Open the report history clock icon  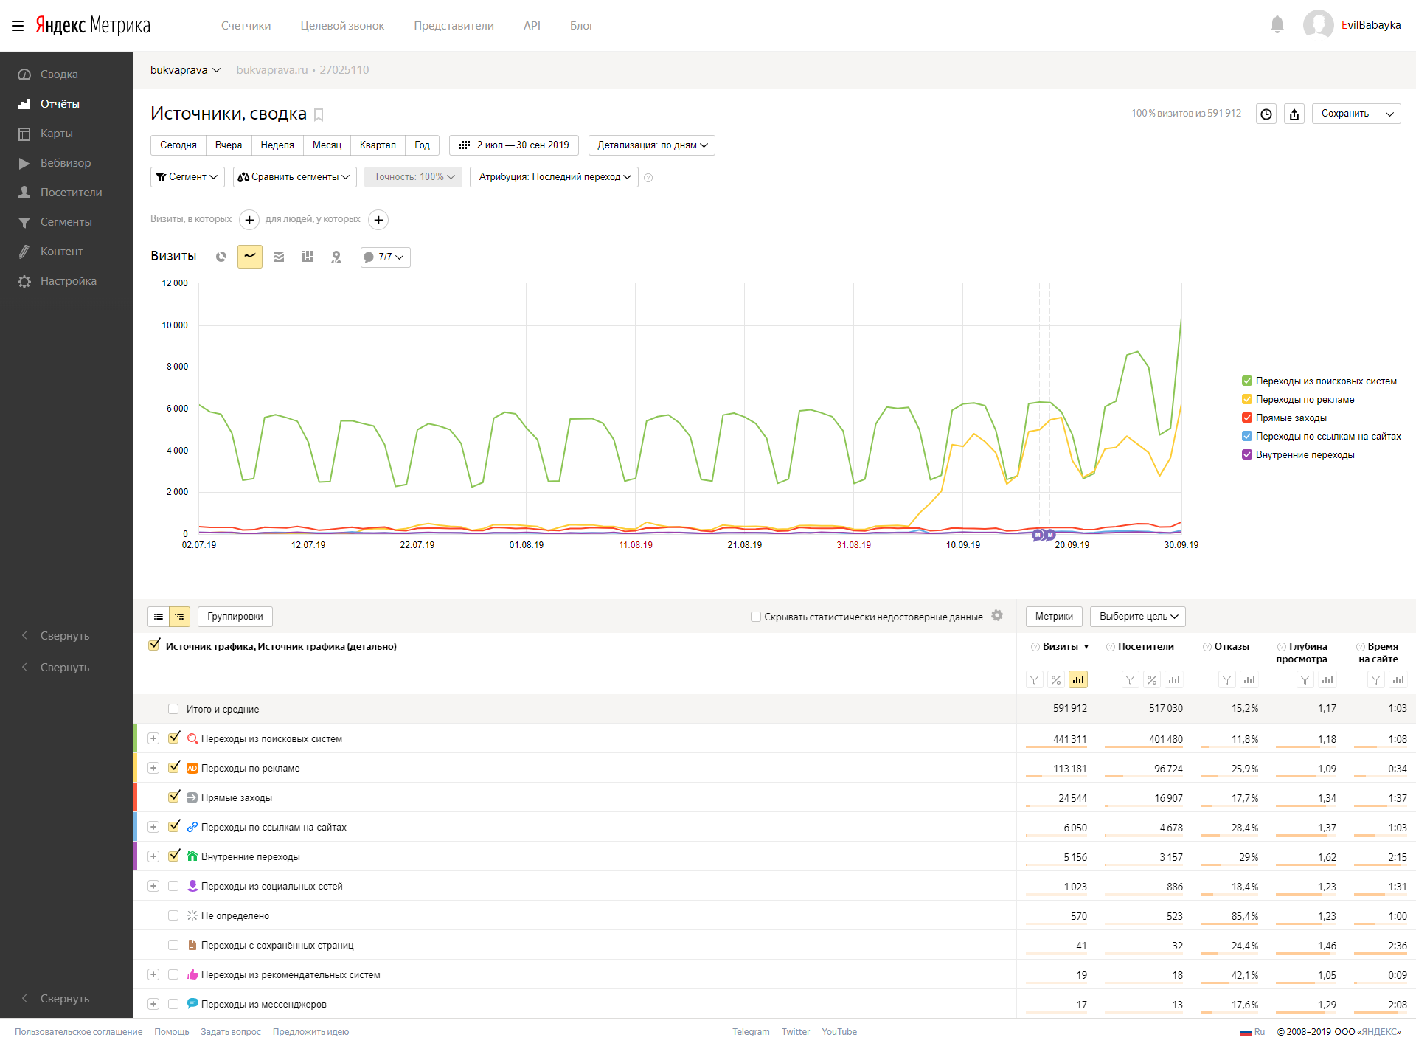click(1266, 114)
